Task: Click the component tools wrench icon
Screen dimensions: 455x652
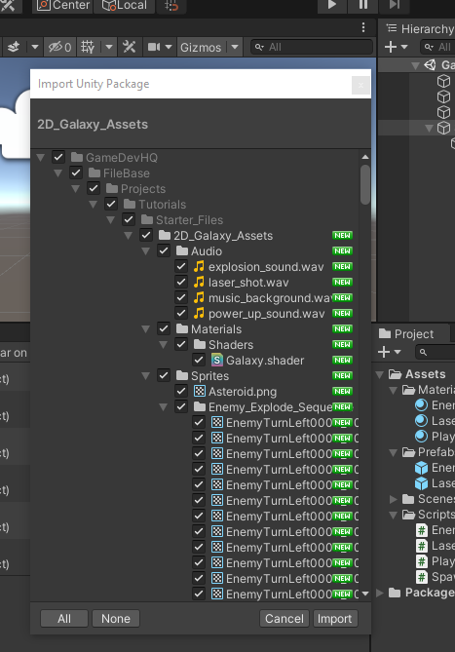Action: [130, 47]
